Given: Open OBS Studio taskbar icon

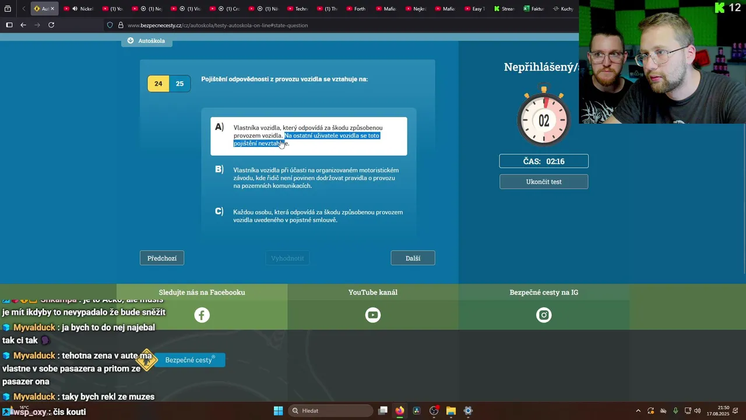Looking at the screenshot, I should (x=434, y=411).
